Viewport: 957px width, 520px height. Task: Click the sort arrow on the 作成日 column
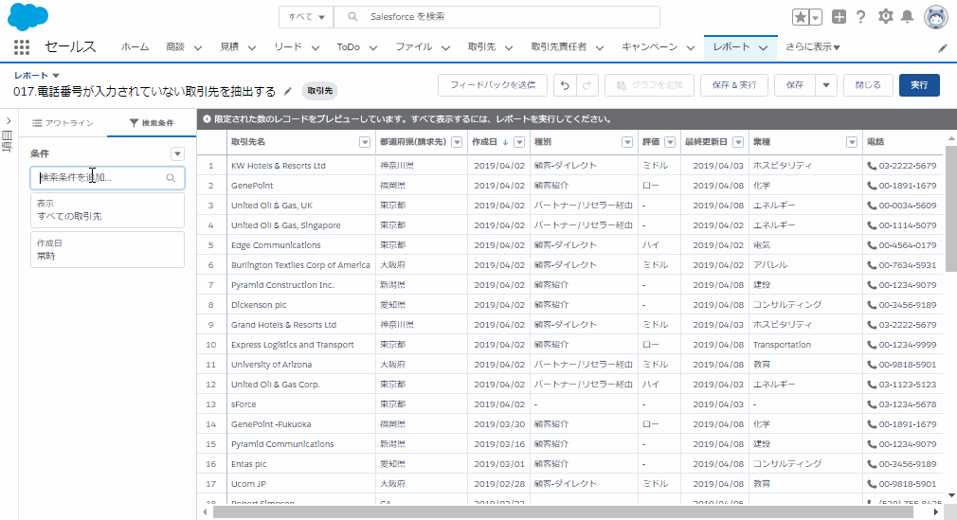pyautogui.click(x=505, y=142)
